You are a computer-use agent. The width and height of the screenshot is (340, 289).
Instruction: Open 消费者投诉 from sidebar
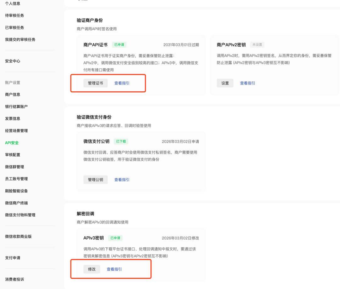14,279
